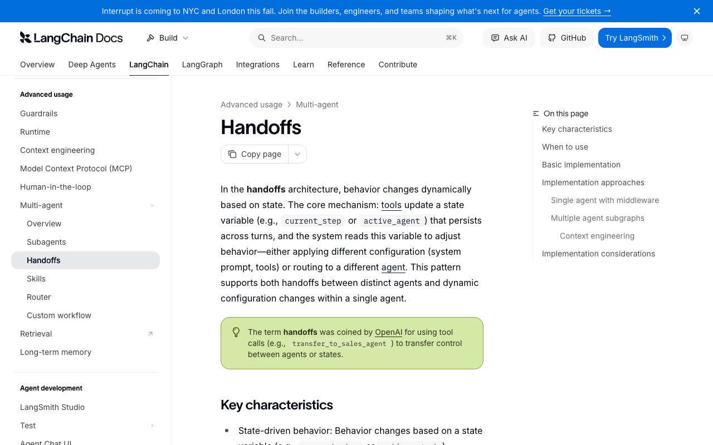Open Runtime in the sidebar
713x445 pixels.
85,132
